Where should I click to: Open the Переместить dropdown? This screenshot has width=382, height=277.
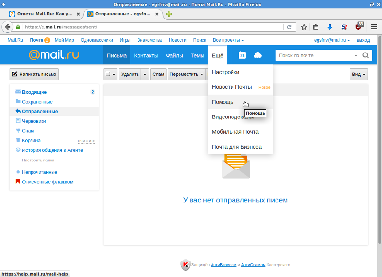pyautogui.click(x=186, y=75)
